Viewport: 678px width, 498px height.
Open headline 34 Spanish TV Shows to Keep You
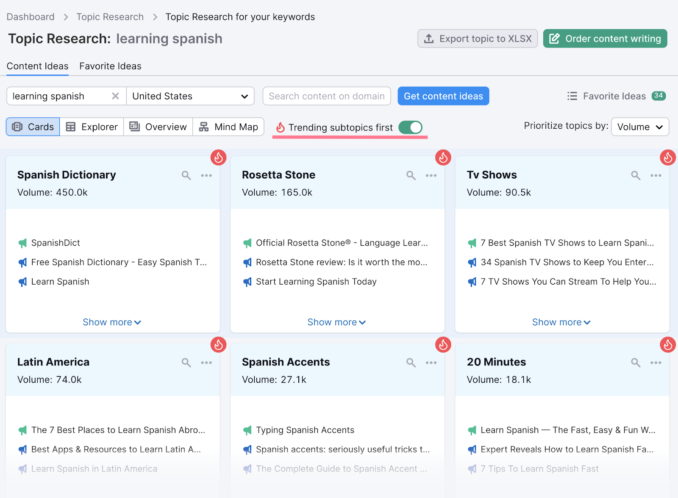[x=567, y=263]
